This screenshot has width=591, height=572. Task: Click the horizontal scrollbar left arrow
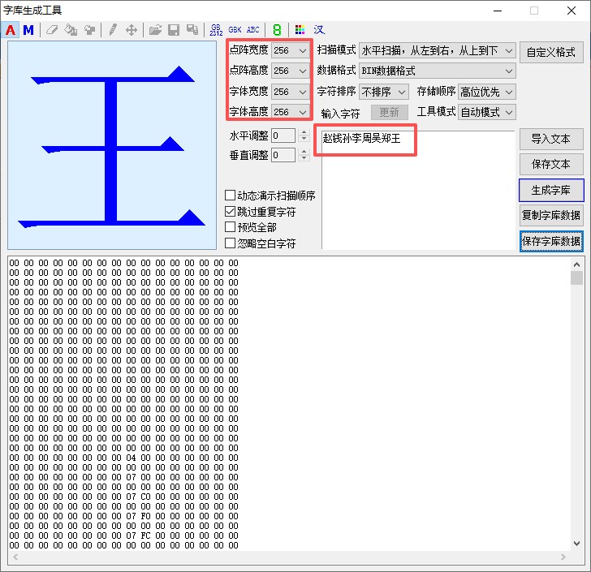coord(15,557)
